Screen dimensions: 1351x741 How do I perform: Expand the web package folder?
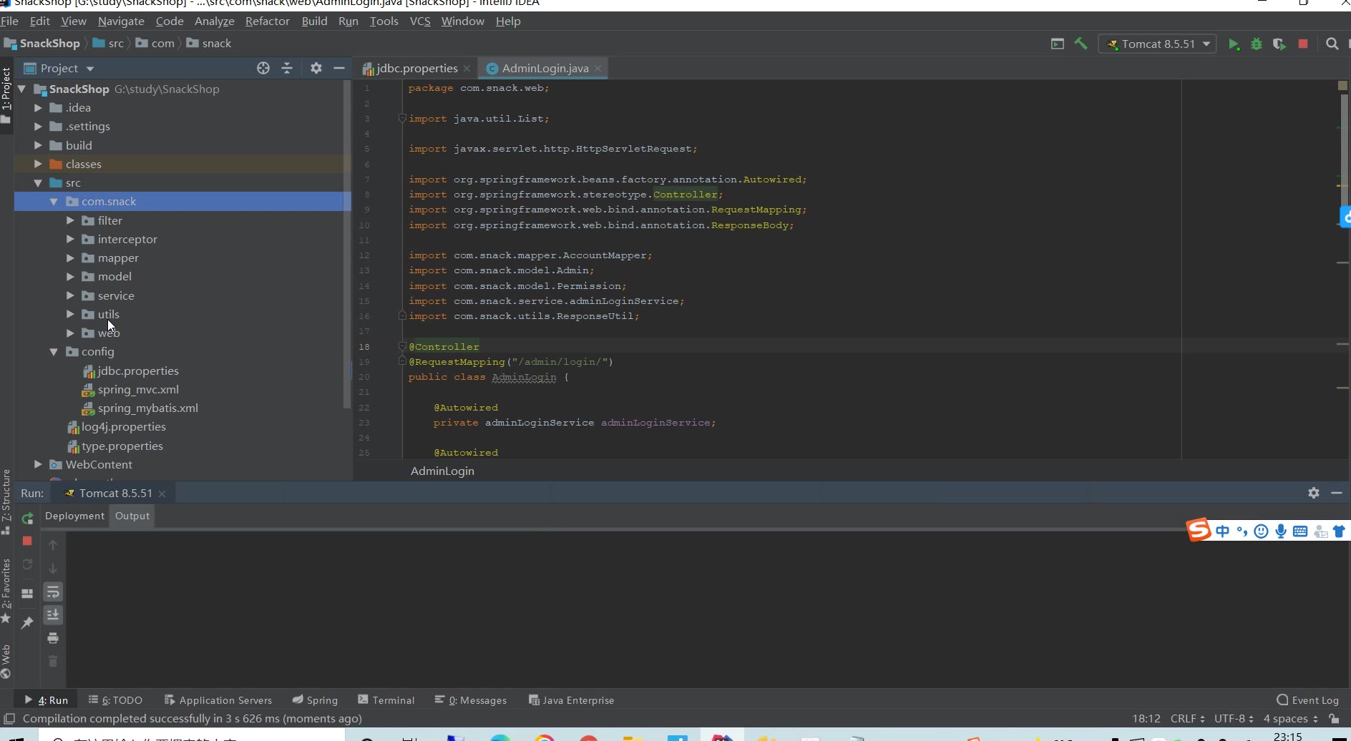coord(70,333)
